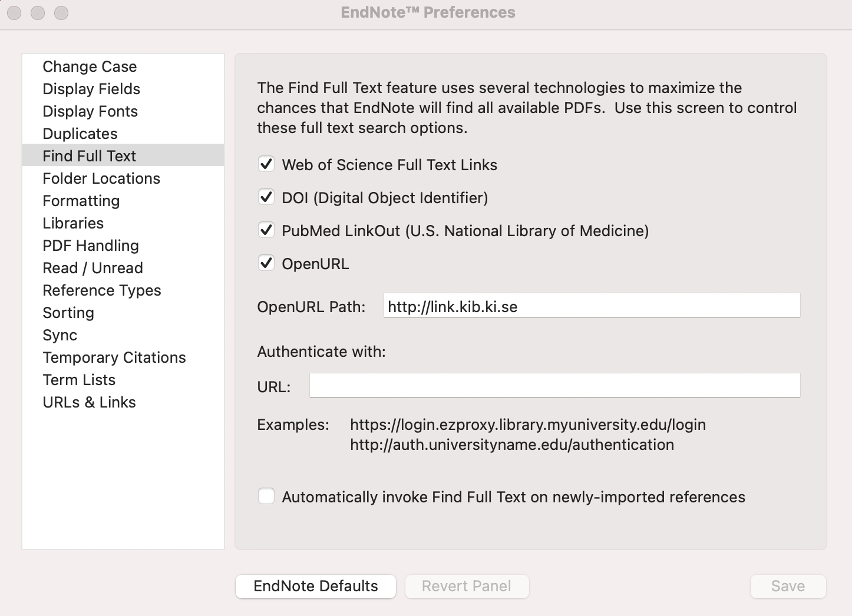
Task: Open Folder Locations preferences
Action: 123,178
